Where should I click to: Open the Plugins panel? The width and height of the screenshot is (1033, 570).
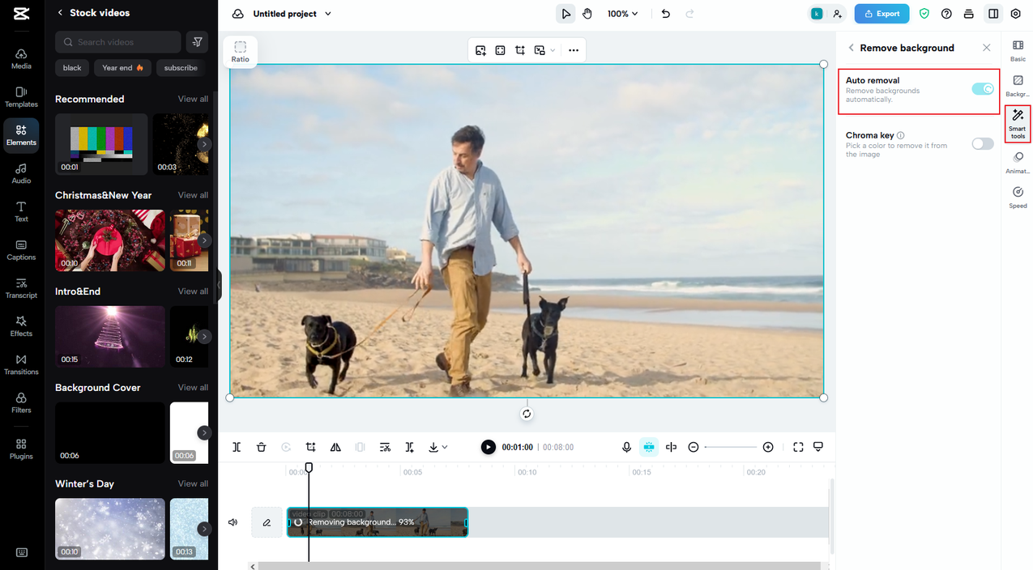pos(21,449)
